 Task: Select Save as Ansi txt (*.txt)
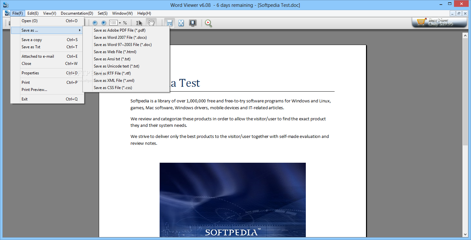coord(126,59)
